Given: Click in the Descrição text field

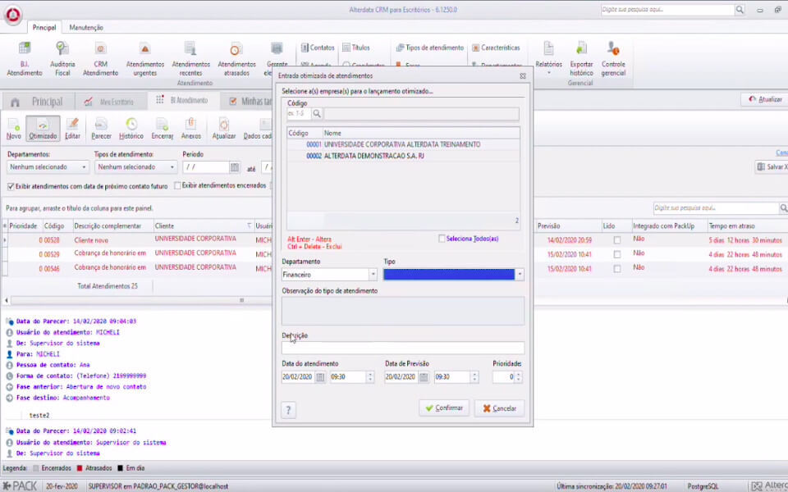Looking at the screenshot, I should pyautogui.click(x=402, y=348).
